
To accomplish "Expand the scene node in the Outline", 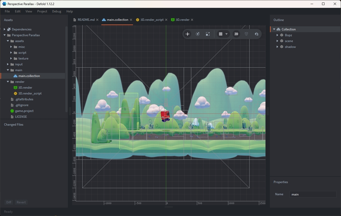I will (277, 41).
